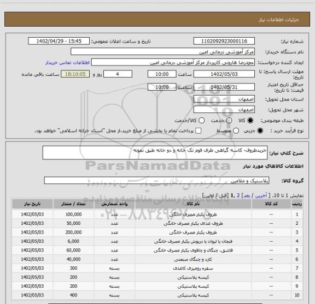
Task: Select the جزیی purchase type radio
Action: click(x=260, y=131)
